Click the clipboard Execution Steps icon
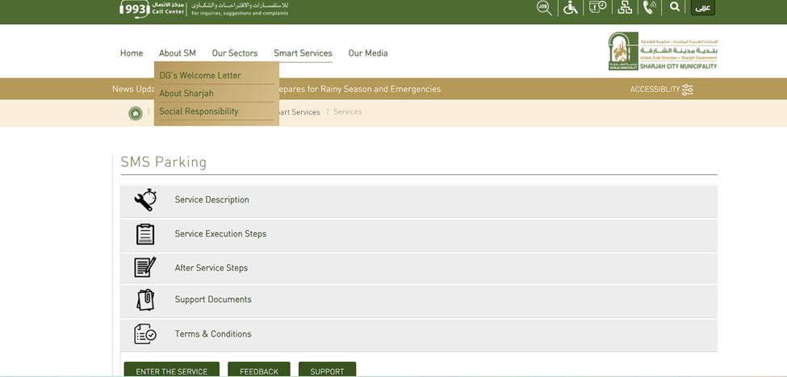 pos(145,234)
